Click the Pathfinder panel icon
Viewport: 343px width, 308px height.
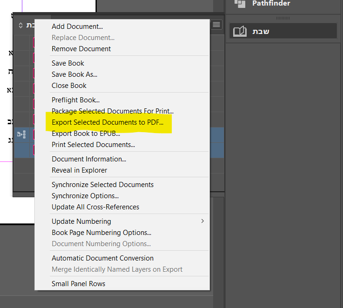[240, 4]
